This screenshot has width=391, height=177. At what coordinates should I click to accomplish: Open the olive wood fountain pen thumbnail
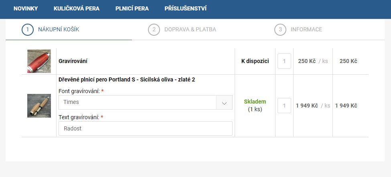point(39,106)
